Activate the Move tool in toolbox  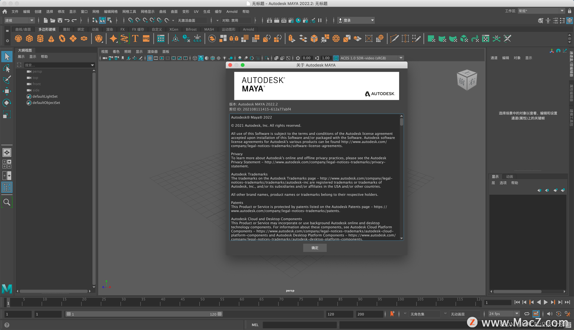coord(7,91)
